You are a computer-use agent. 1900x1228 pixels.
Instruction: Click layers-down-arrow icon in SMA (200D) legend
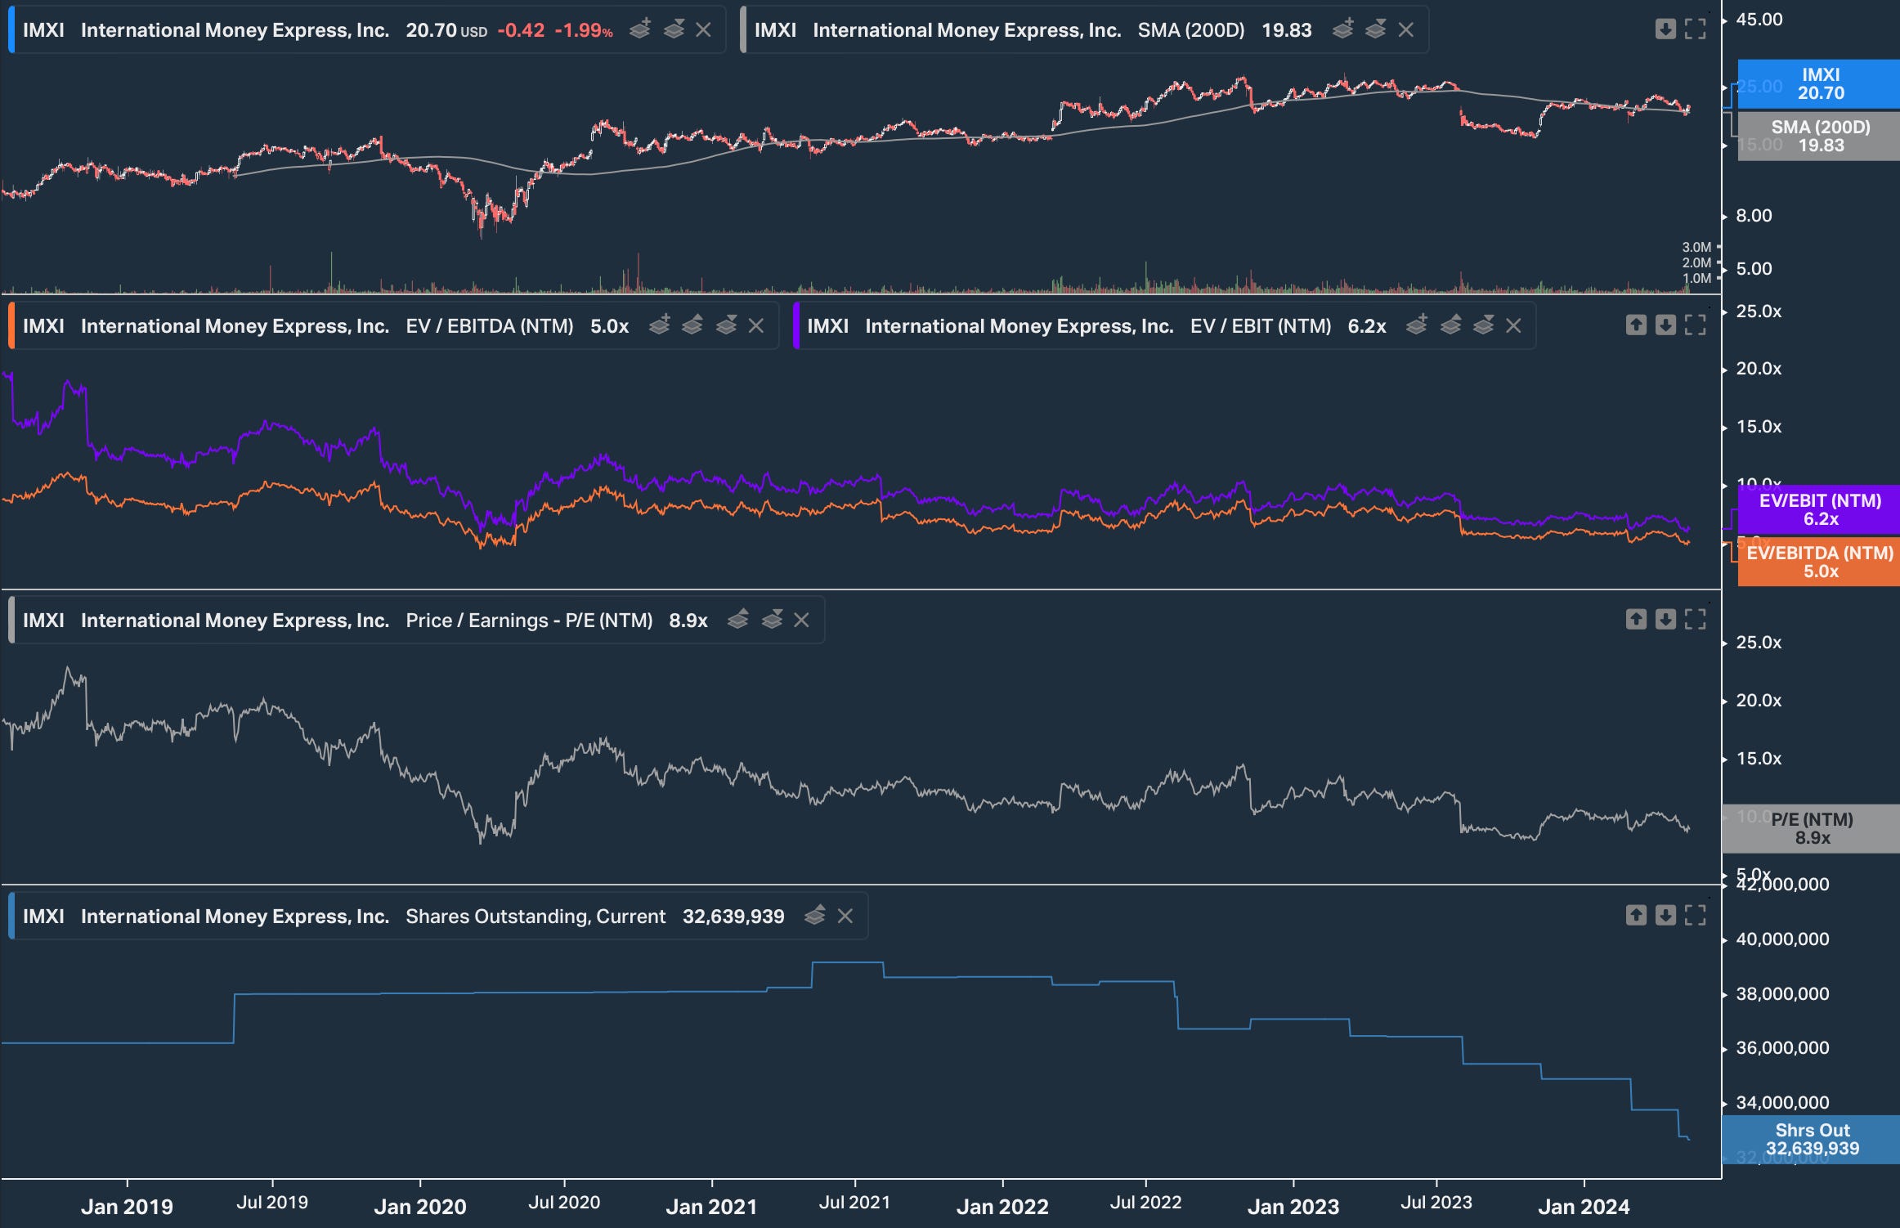pos(1376,29)
